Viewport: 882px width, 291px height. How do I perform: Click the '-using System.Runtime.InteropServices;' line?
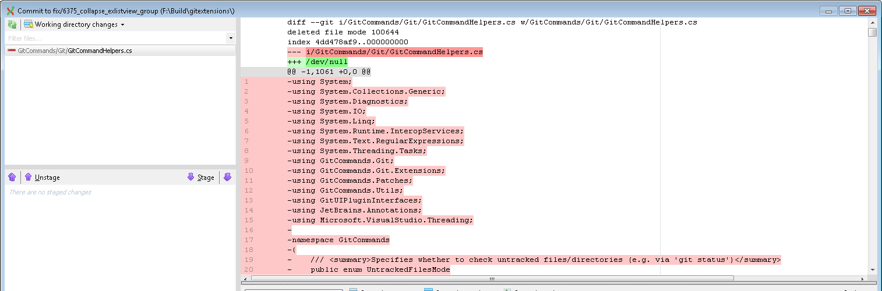(376, 131)
